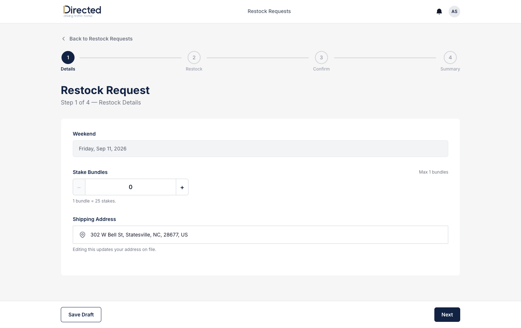Click the Summary step label
This screenshot has width=521, height=328.
pos(450,69)
